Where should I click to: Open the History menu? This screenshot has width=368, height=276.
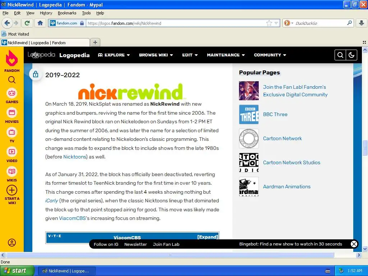(x=46, y=13)
